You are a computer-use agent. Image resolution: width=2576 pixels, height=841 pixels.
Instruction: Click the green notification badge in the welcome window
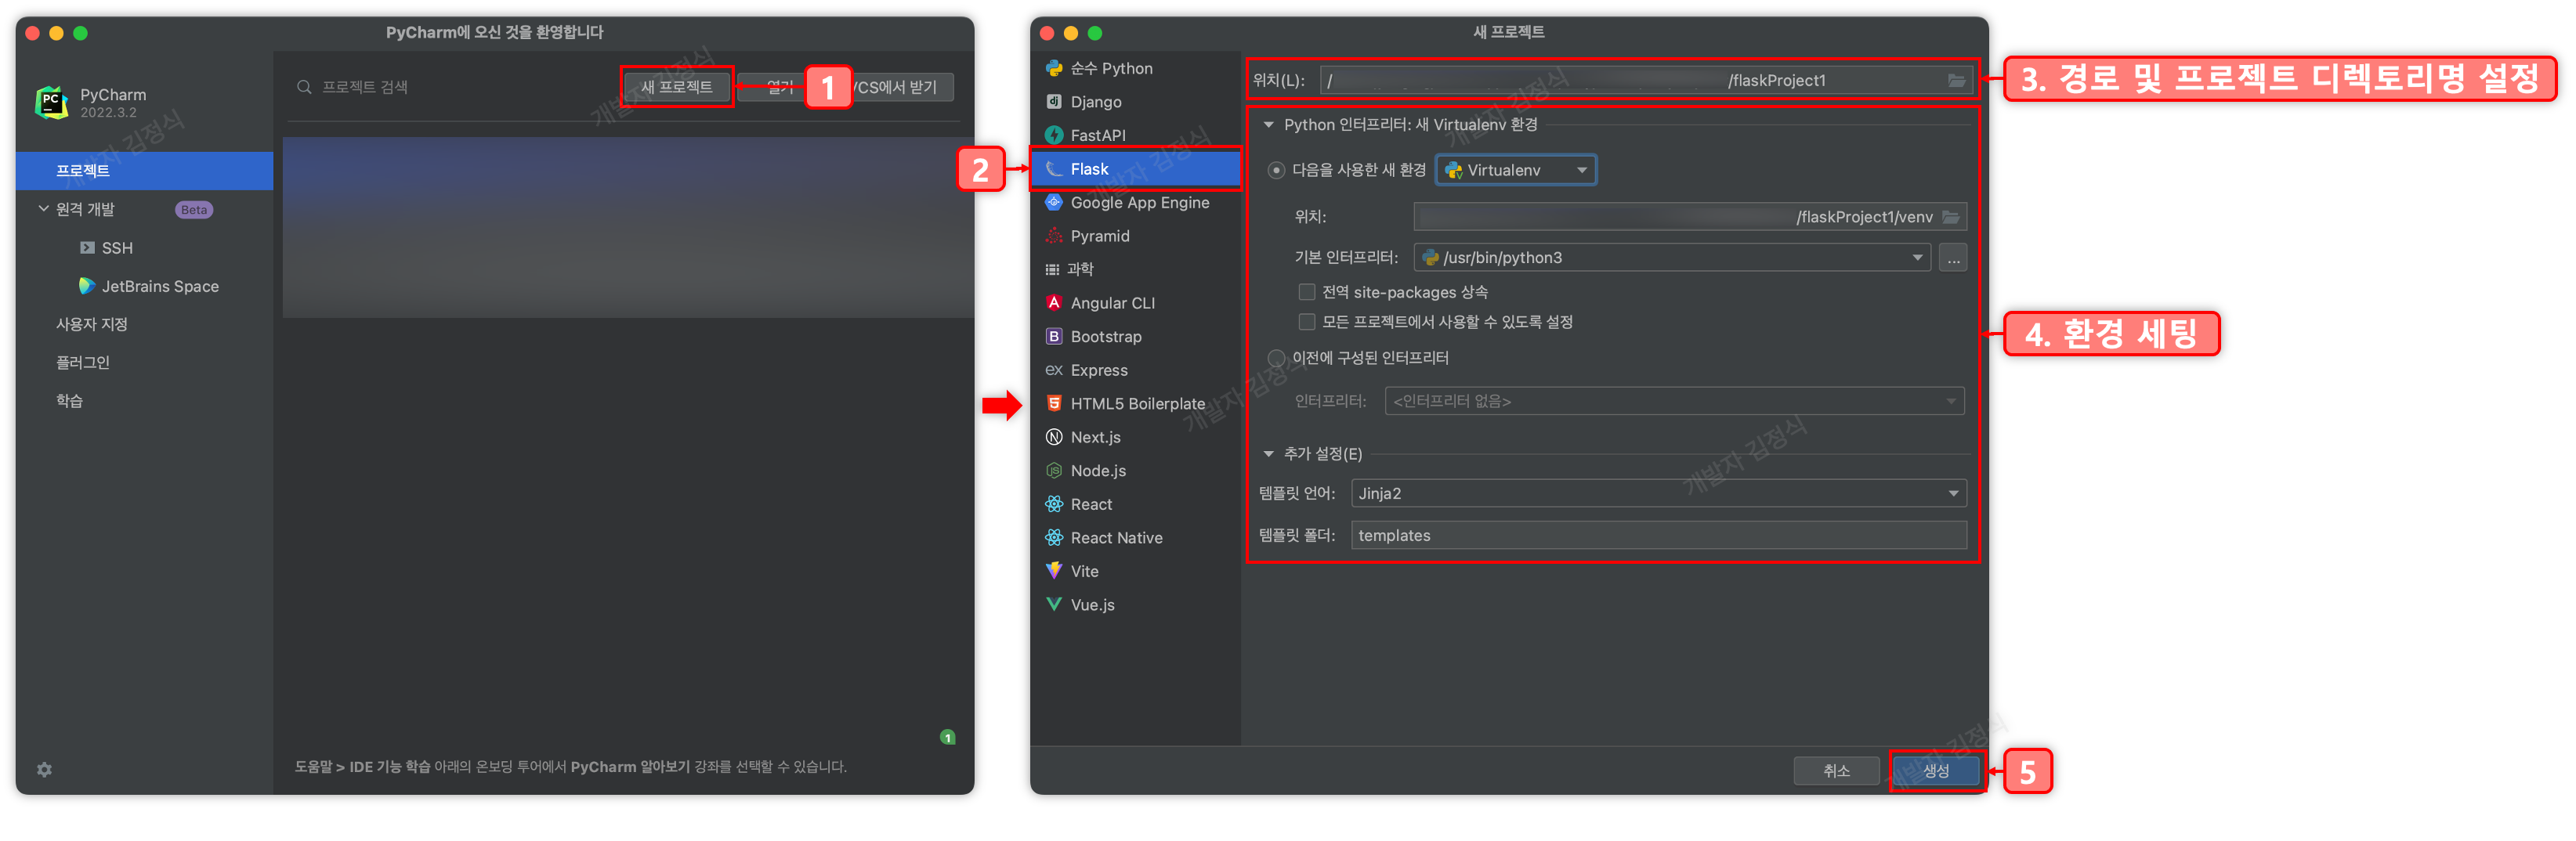[947, 737]
